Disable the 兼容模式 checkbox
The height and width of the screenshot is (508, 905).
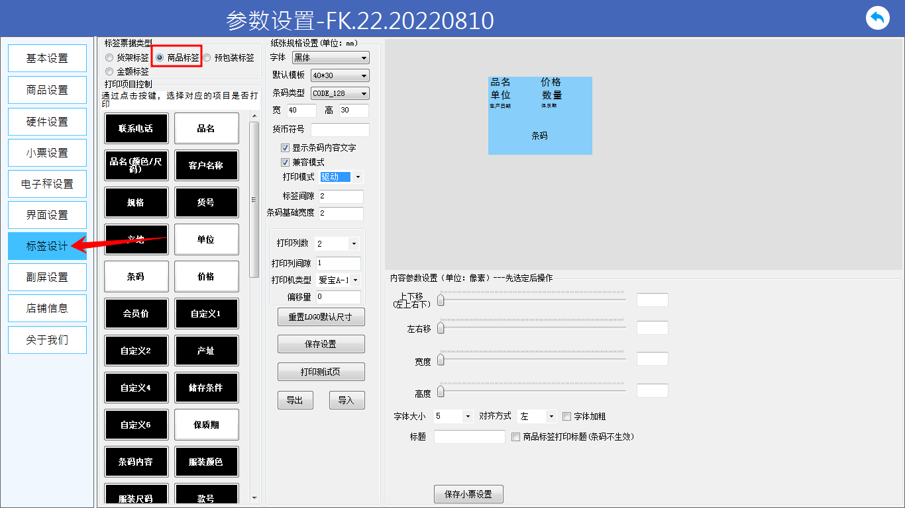click(286, 162)
